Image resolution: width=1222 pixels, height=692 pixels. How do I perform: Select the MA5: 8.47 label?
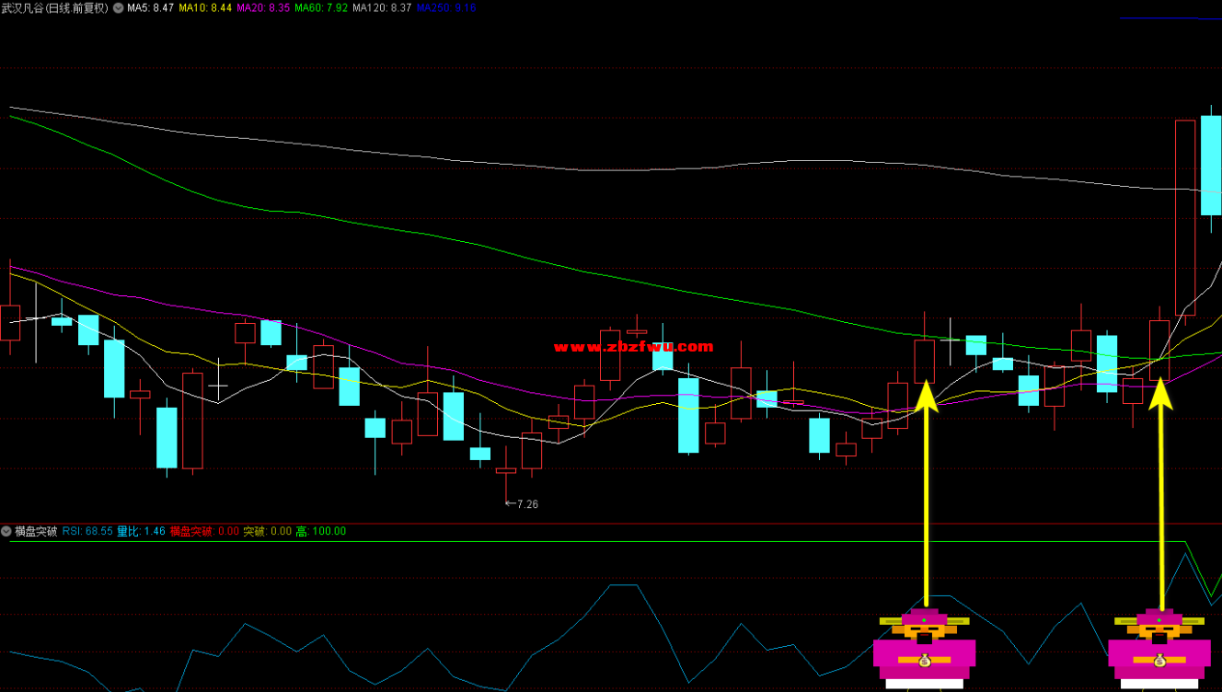150,7
